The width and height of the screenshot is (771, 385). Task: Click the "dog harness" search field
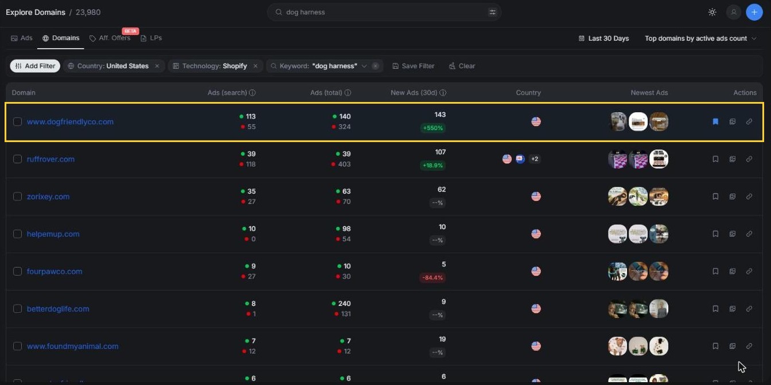coord(384,12)
